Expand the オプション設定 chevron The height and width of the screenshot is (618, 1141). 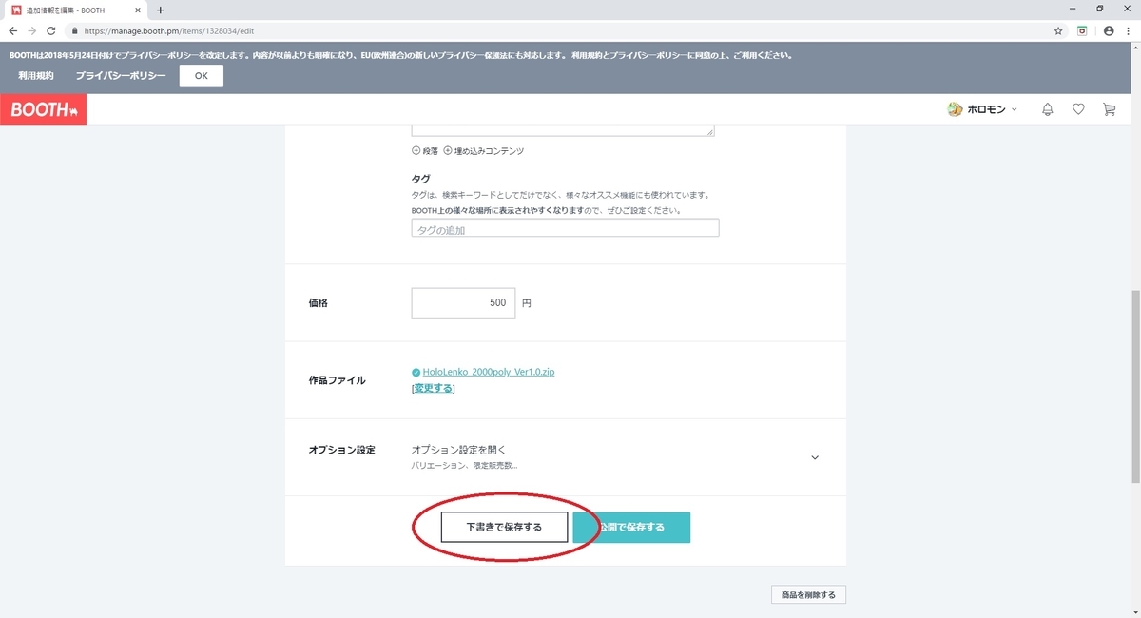coord(815,457)
